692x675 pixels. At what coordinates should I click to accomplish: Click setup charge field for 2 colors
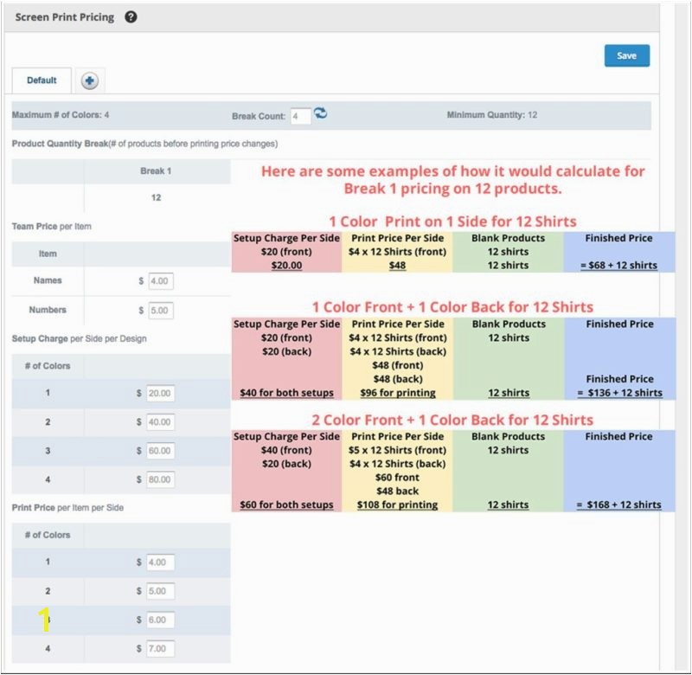click(160, 423)
